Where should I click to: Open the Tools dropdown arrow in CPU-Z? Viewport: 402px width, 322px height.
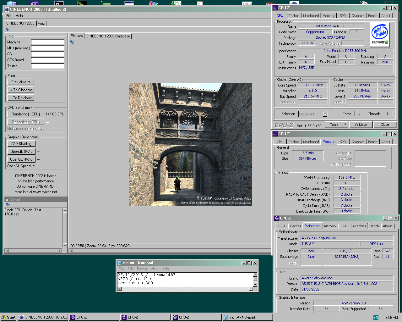[345, 125]
